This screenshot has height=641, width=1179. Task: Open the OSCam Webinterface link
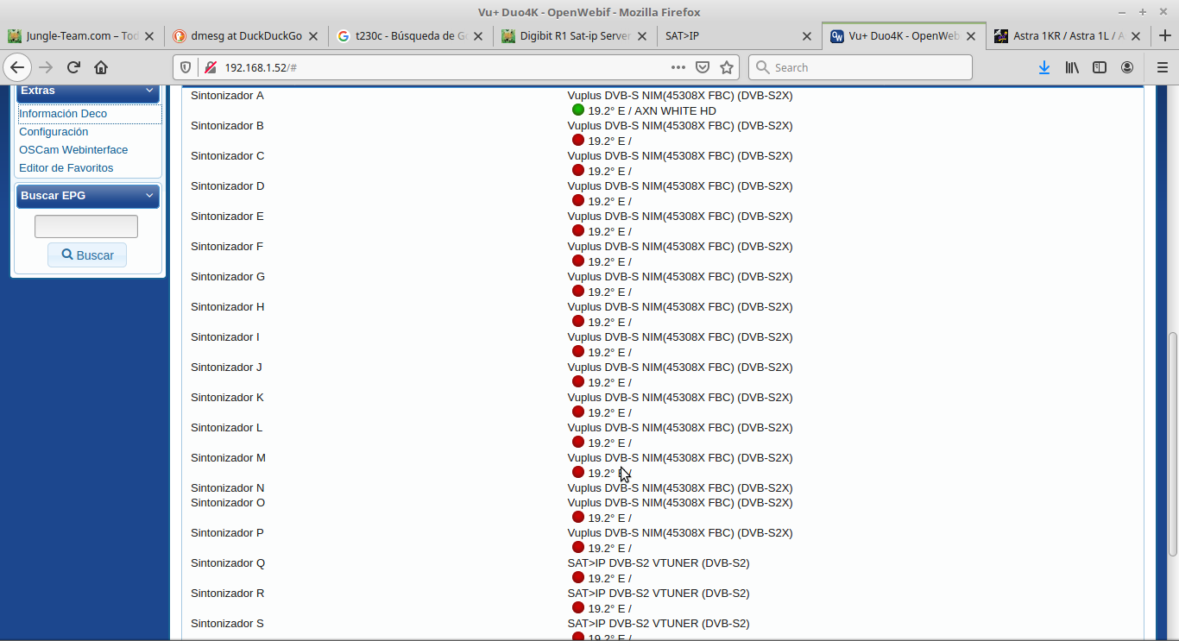(x=73, y=150)
